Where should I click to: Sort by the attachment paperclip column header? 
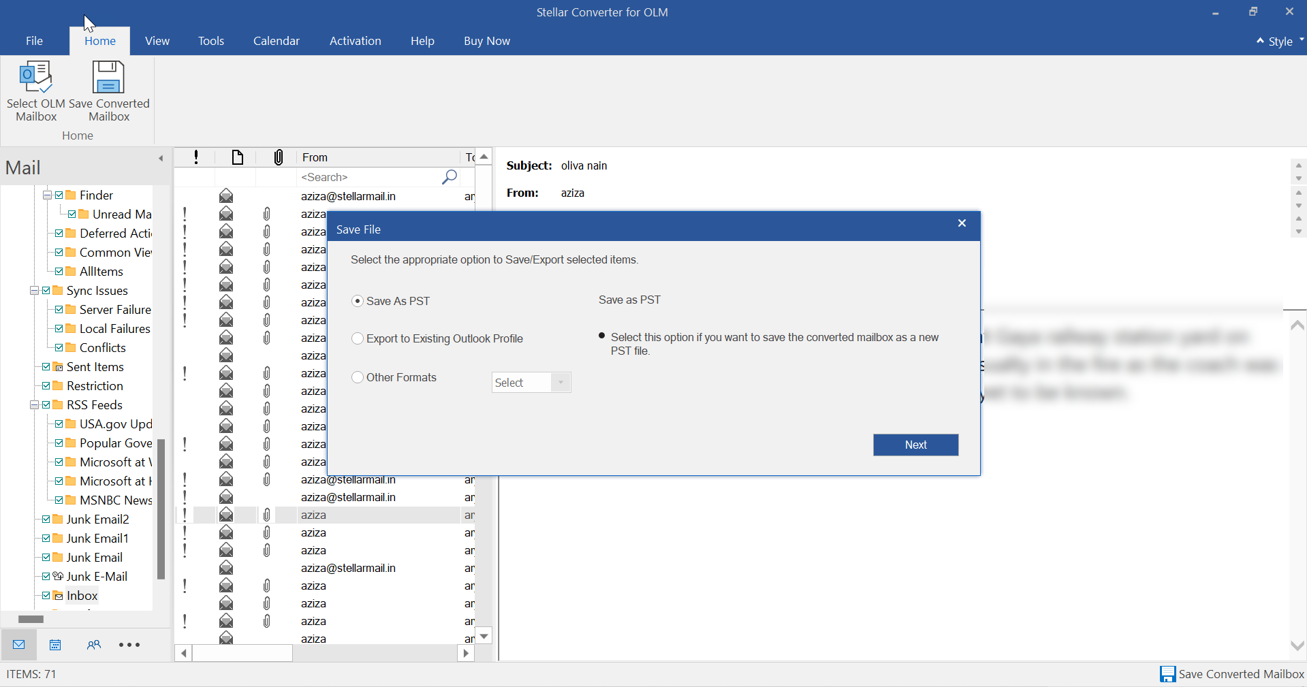pos(279,157)
